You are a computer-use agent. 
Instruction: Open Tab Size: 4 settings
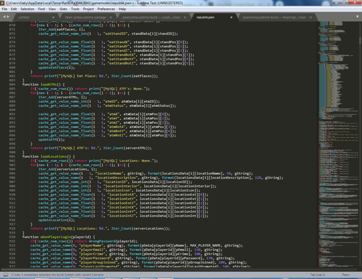pos(317,275)
